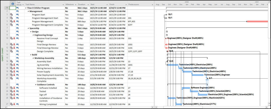Open the Predecessors column filter dropdown

(152, 4)
